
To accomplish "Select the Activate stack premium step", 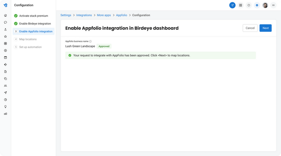I will 34,16.
